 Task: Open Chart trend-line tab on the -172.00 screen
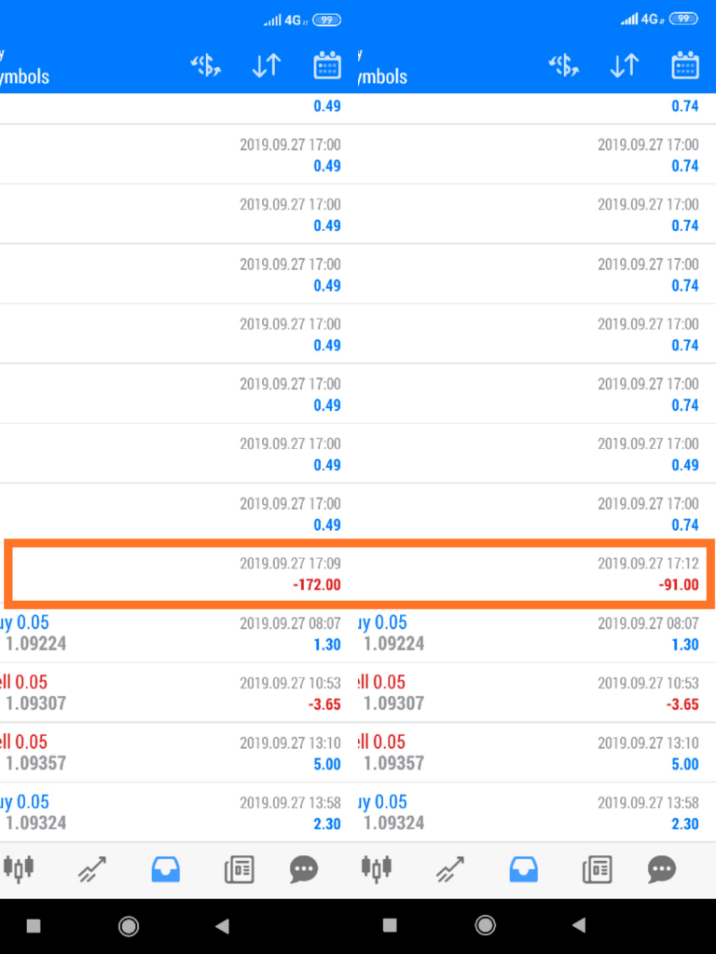[x=92, y=869]
